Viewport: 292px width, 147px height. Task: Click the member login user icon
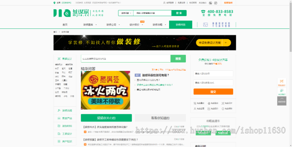tap(164, 3)
